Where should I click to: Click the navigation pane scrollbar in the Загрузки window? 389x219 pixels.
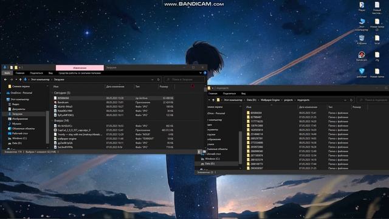tap(47, 127)
